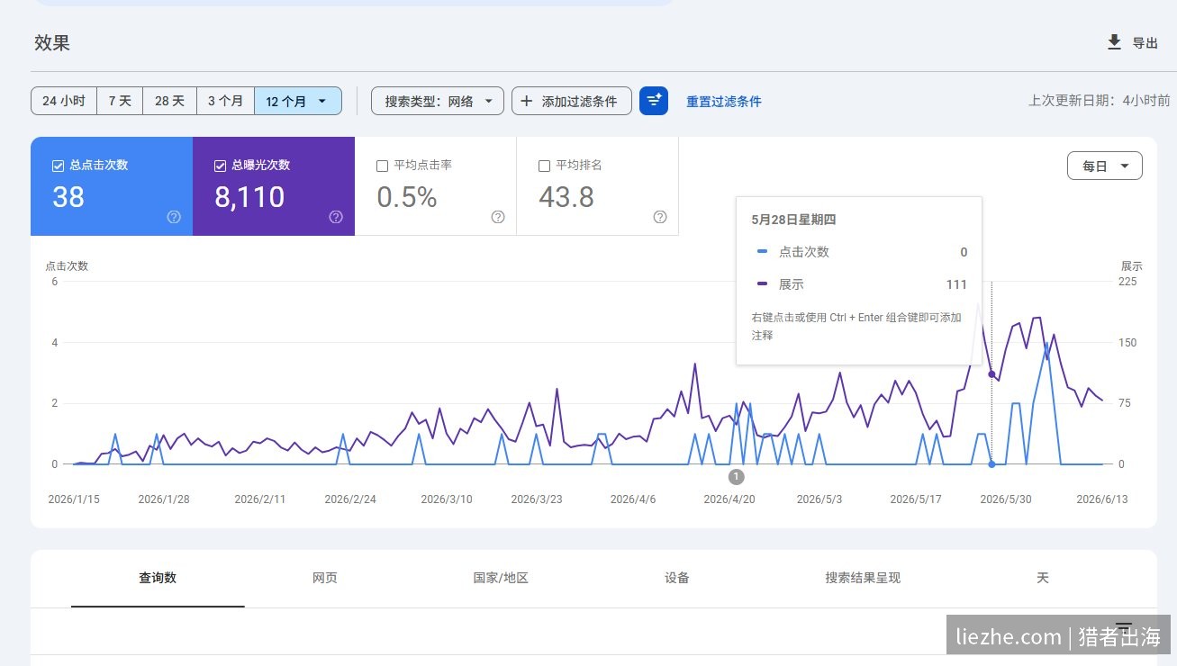This screenshot has width=1177, height=666.
Task: Switch to the 设备 tab
Action: (x=677, y=578)
